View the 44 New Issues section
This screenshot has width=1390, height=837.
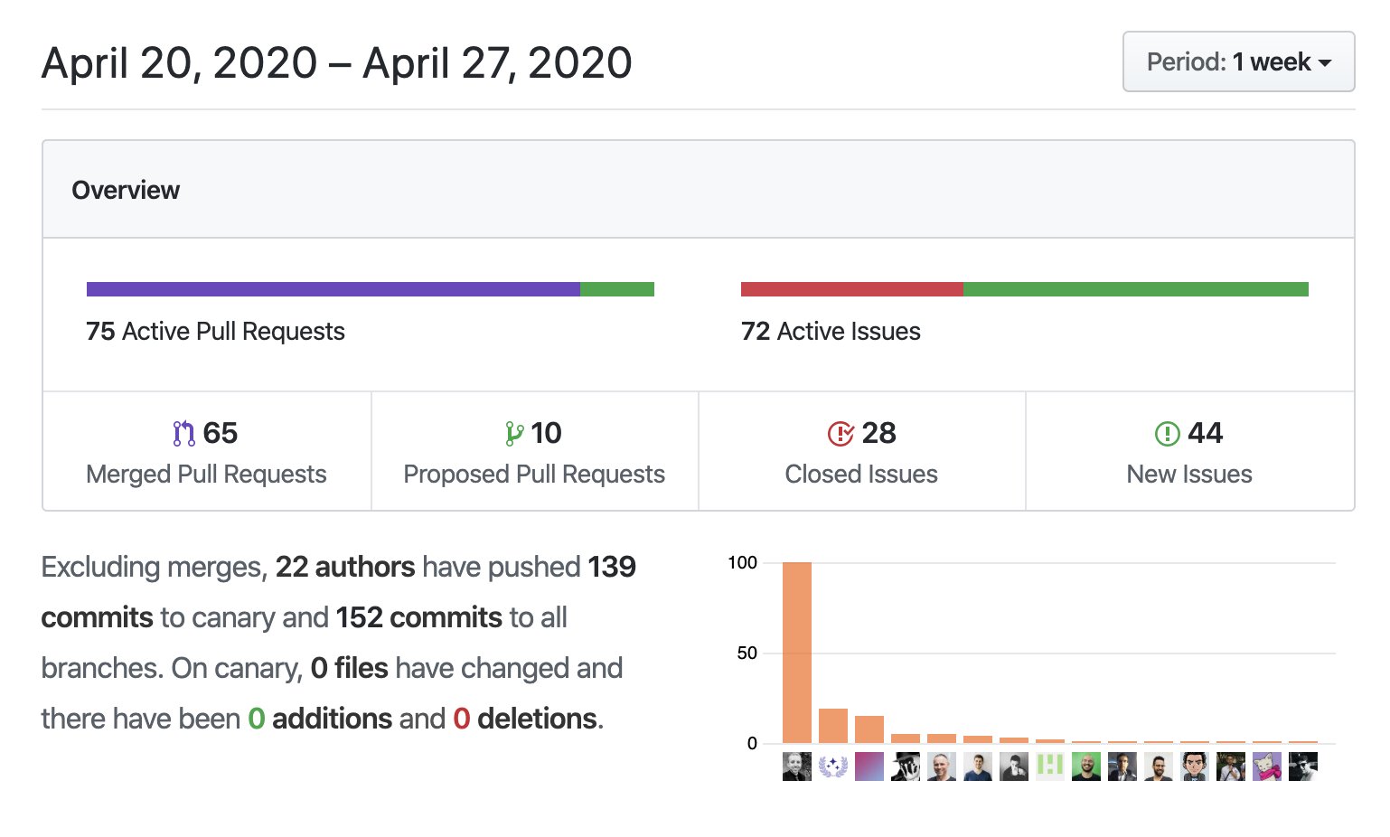tap(1189, 452)
